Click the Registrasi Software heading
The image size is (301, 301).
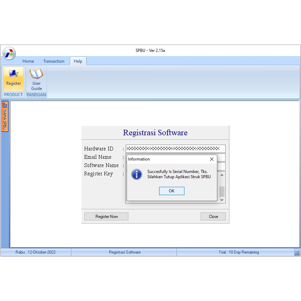coord(155,133)
